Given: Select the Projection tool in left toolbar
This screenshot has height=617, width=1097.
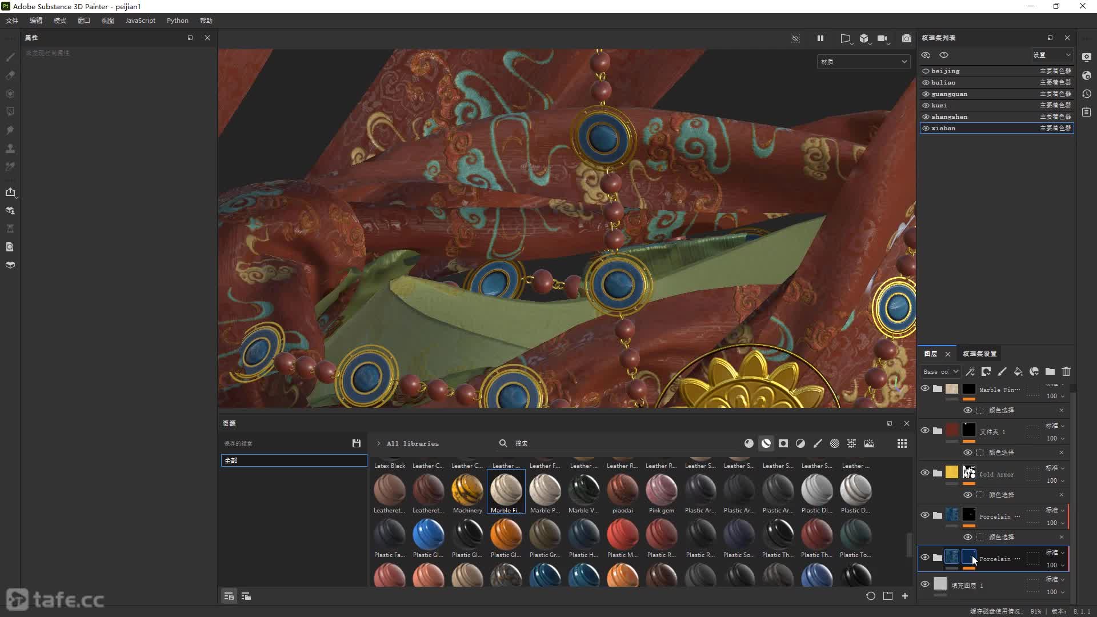Looking at the screenshot, I should coord(10,94).
